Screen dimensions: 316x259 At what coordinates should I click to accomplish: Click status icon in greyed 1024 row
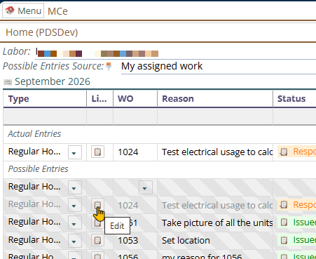pyautogui.click(x=284, y=205)
